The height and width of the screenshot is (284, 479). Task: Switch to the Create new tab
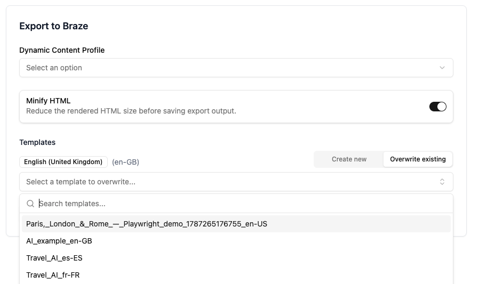click(x=349, y=159)
